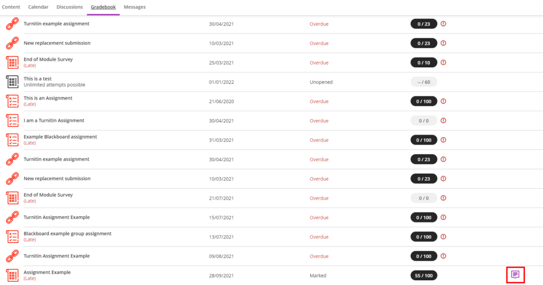Open feedback comment icon for Assignment Example
The width and height of the screenshot is (543, 285).
515,274
